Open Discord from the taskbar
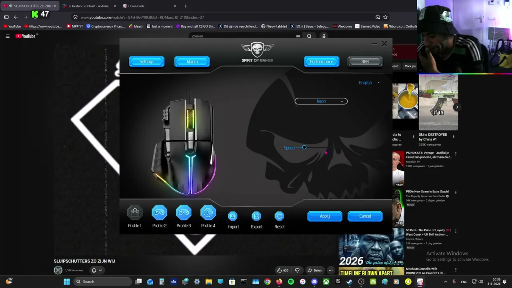 click(314, 282)
